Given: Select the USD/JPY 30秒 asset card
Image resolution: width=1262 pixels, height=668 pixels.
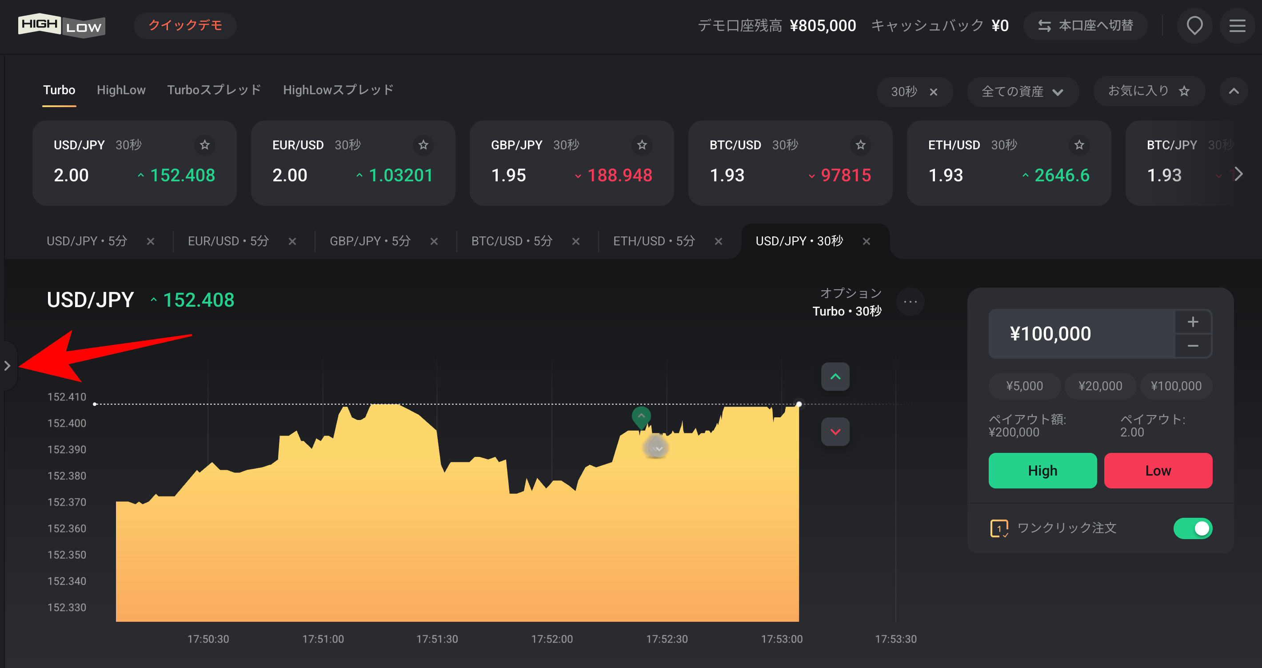Looking at the screenshot, I should (134, 163).
